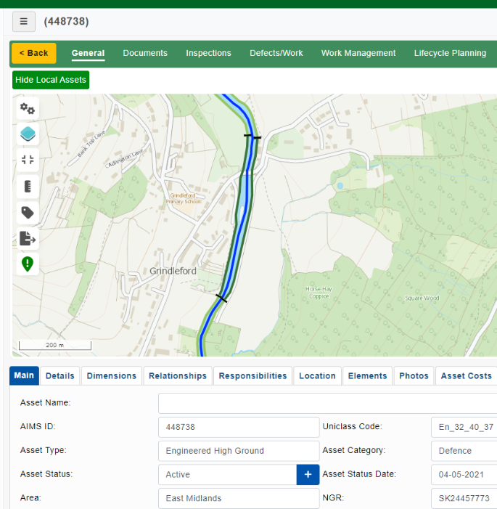Click the green alert location pin icon
497x509 pixels.
28,264
